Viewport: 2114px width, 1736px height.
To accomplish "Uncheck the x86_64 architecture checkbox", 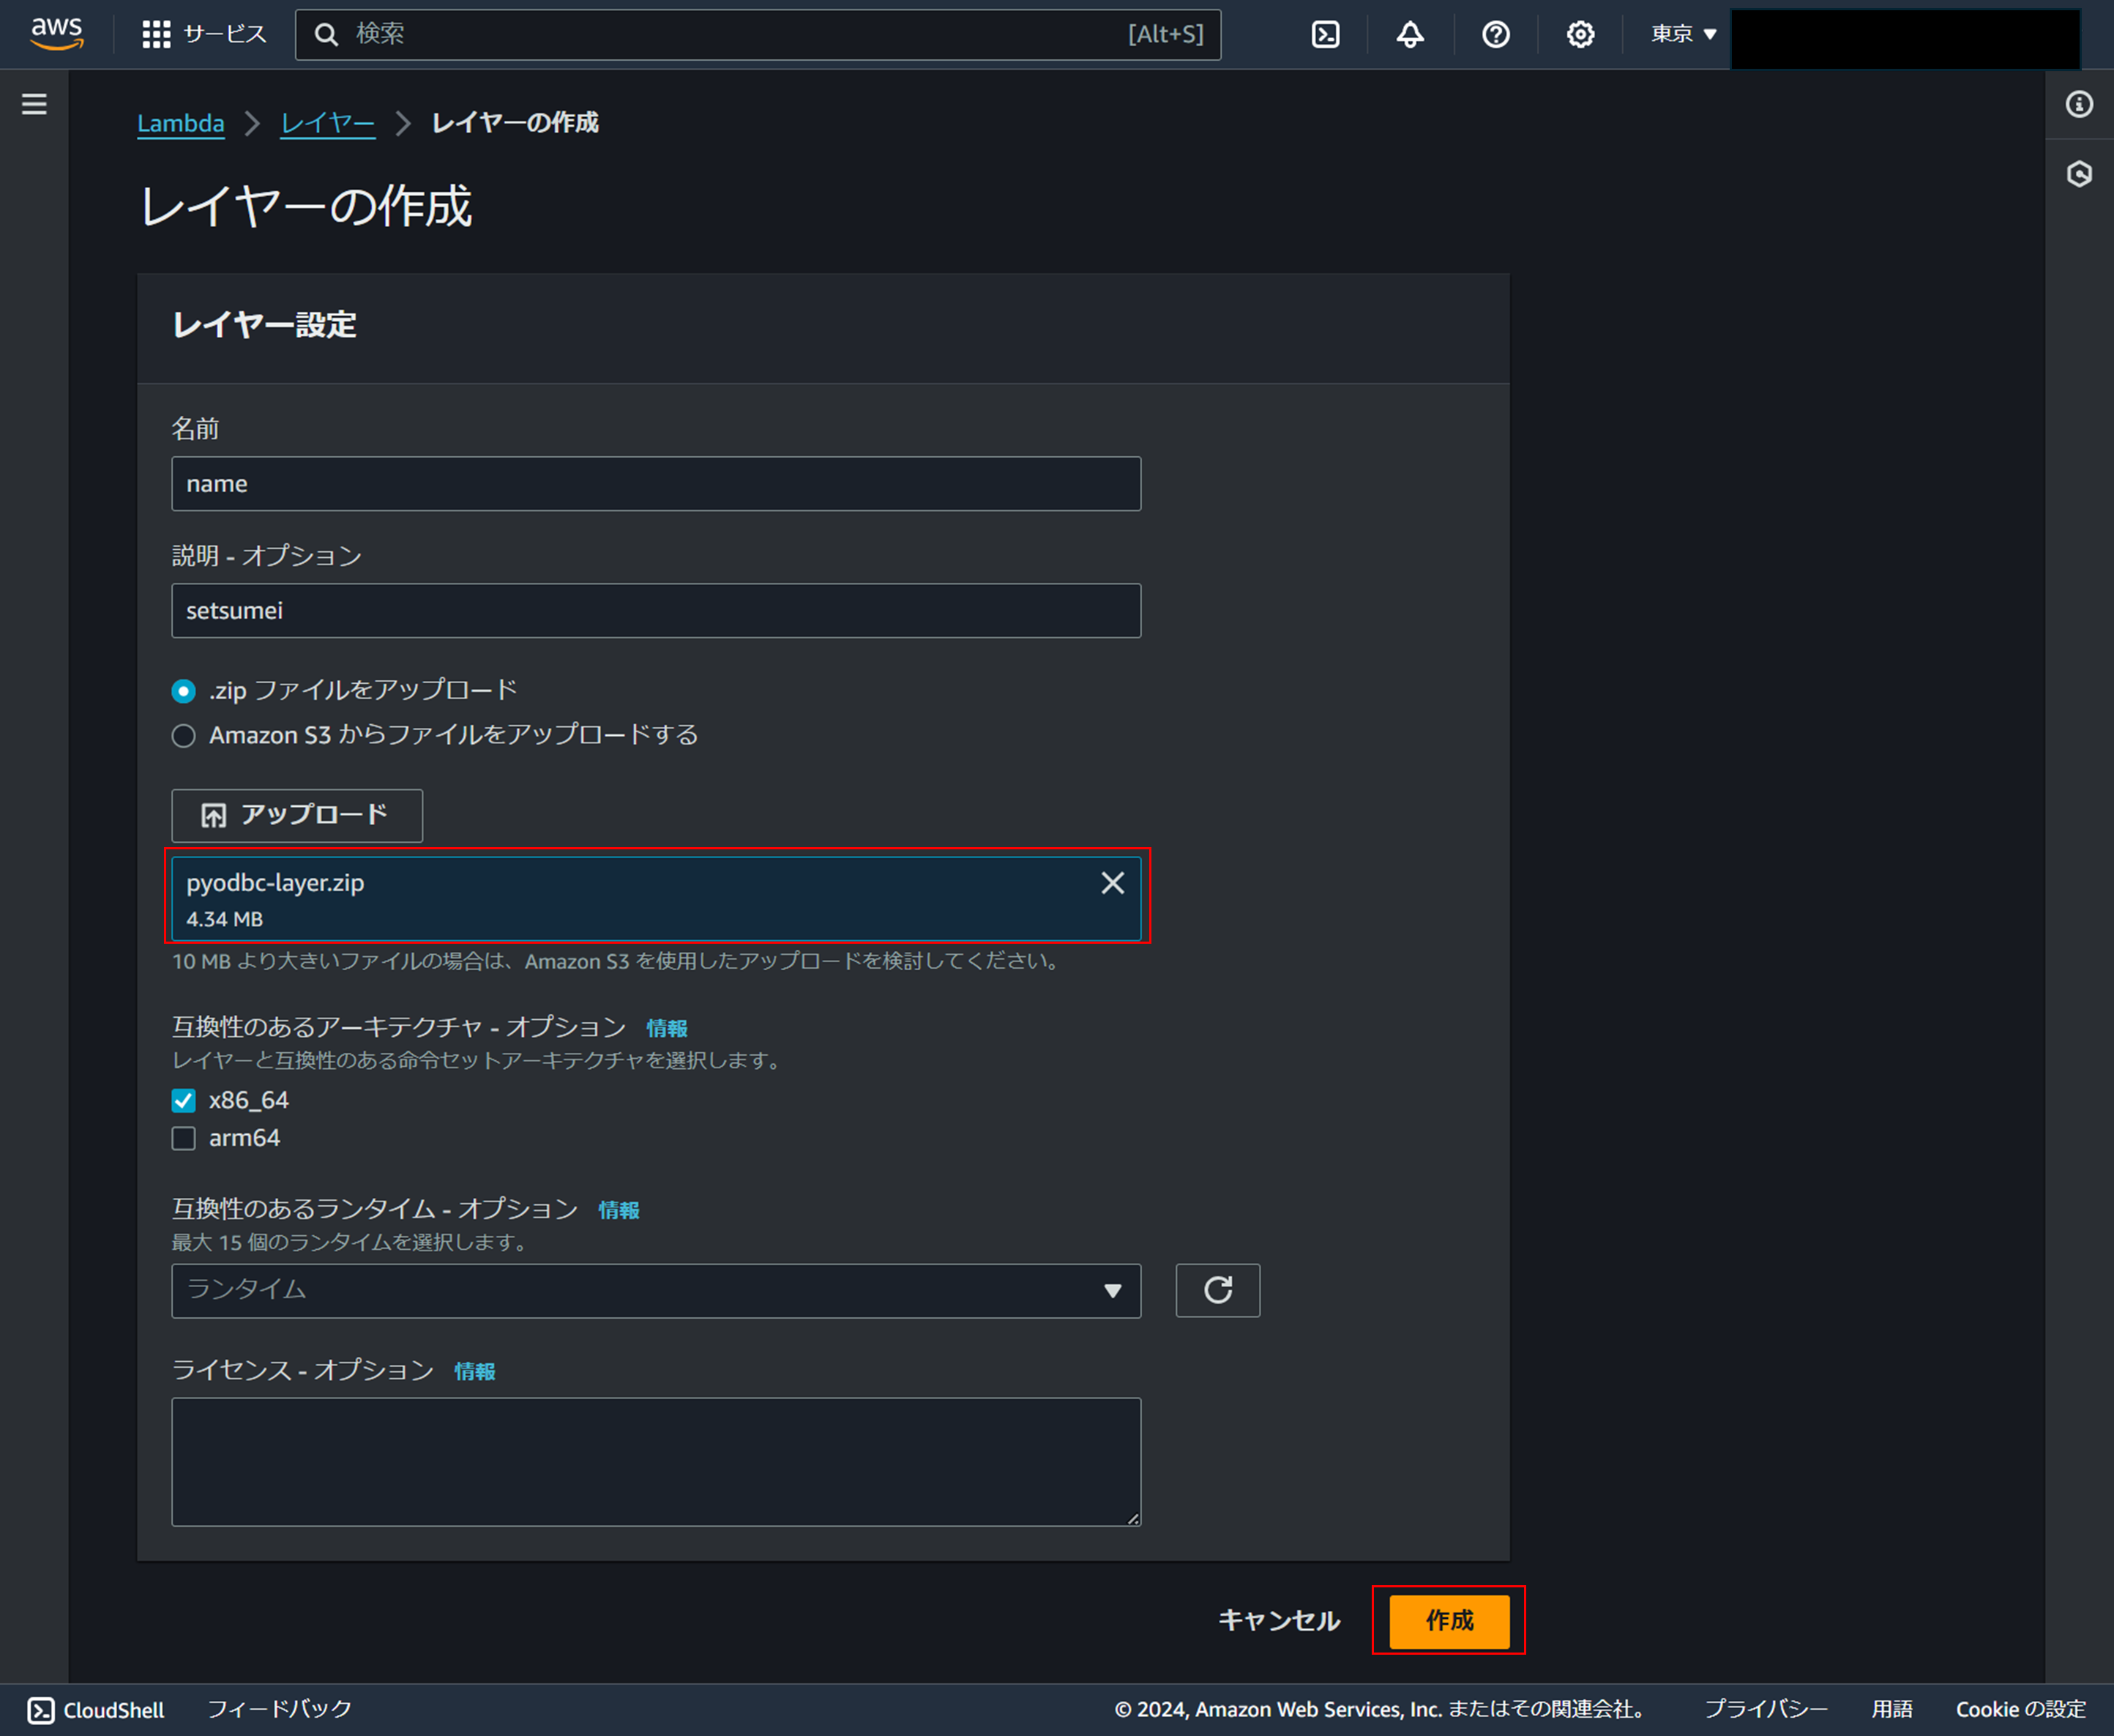I will 184,1100.
